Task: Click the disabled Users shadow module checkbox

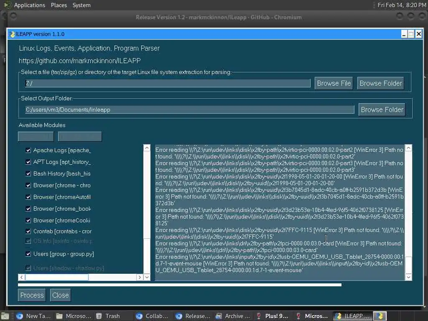Action: pos(28,268)
